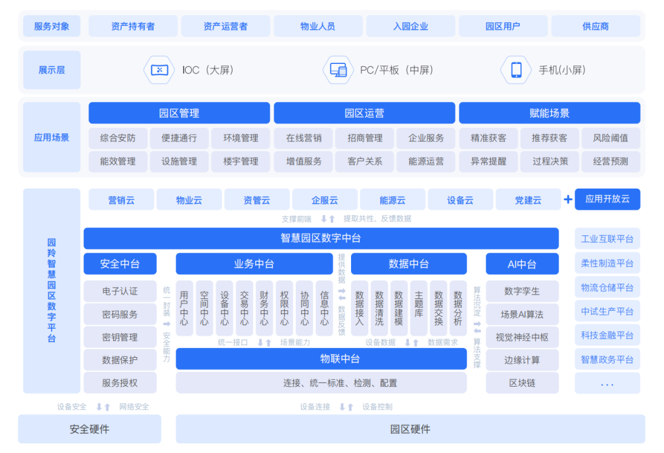Select the PC/平板 (中屏) device icon
Image resolution: width=664 pixels, height=453 pixels.
click(339, 69)
